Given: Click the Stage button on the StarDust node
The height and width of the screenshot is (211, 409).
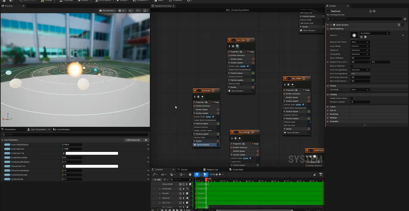Looking at the screenshot, I should [x=216, y=102].
